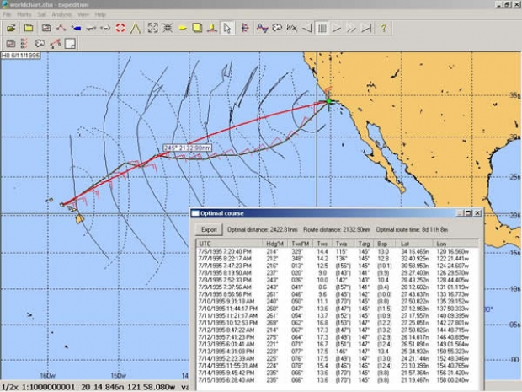522x392 pixels.
Task: Open the File menu
Action: [x=8, y=14]
